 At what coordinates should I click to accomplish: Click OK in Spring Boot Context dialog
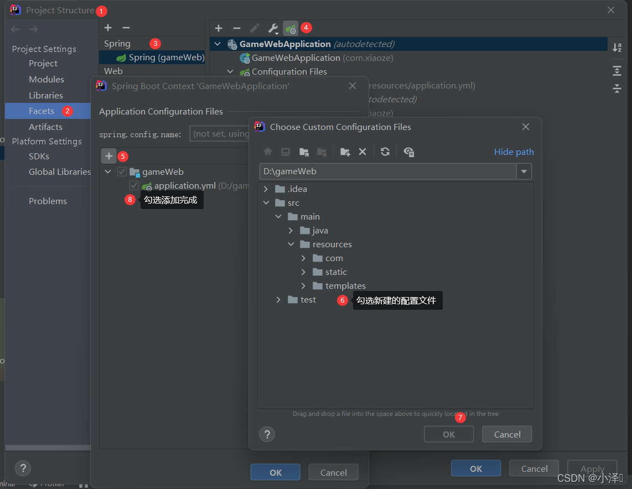pyautogui.click(x=275, y=472)
